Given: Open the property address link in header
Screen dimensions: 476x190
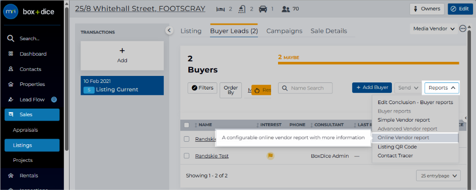Looking at the screenshot, I should pos(140,9).
